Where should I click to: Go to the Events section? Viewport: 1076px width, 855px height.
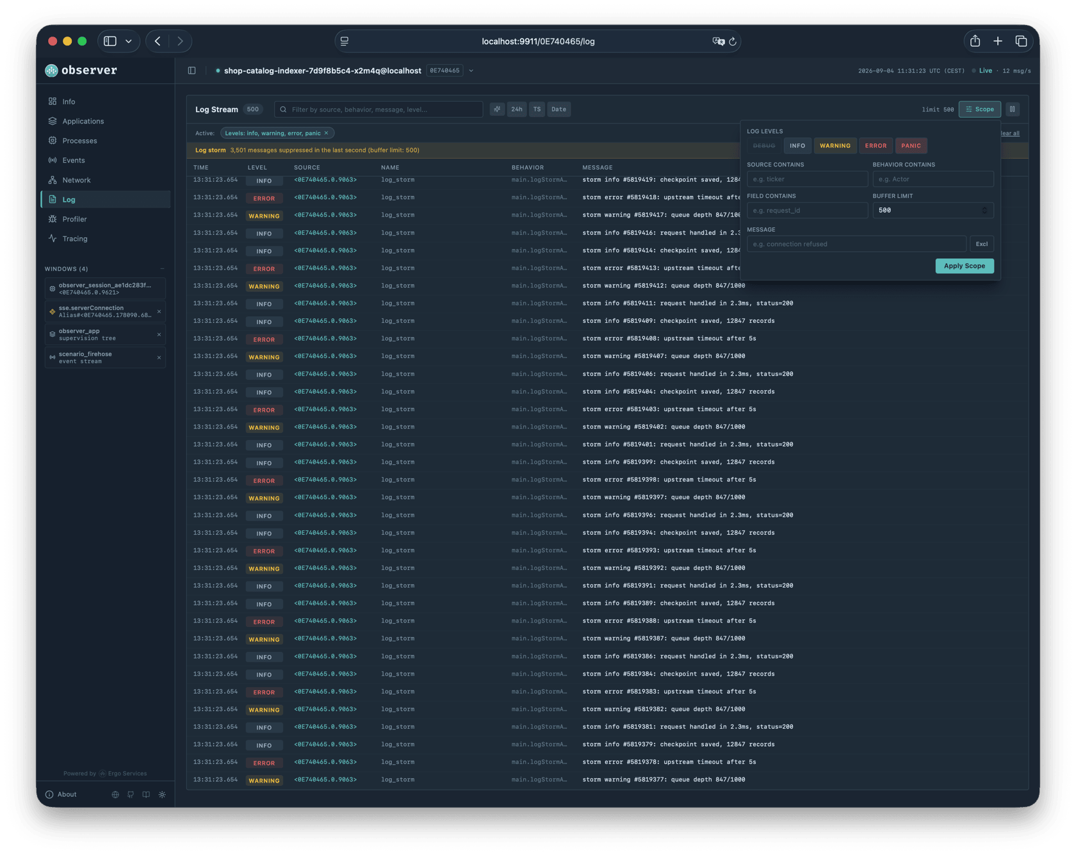click(106, 161)
